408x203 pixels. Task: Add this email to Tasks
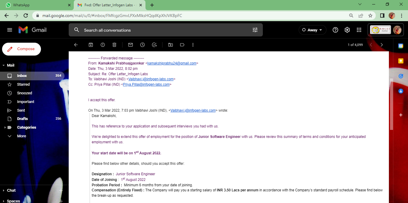154,45
